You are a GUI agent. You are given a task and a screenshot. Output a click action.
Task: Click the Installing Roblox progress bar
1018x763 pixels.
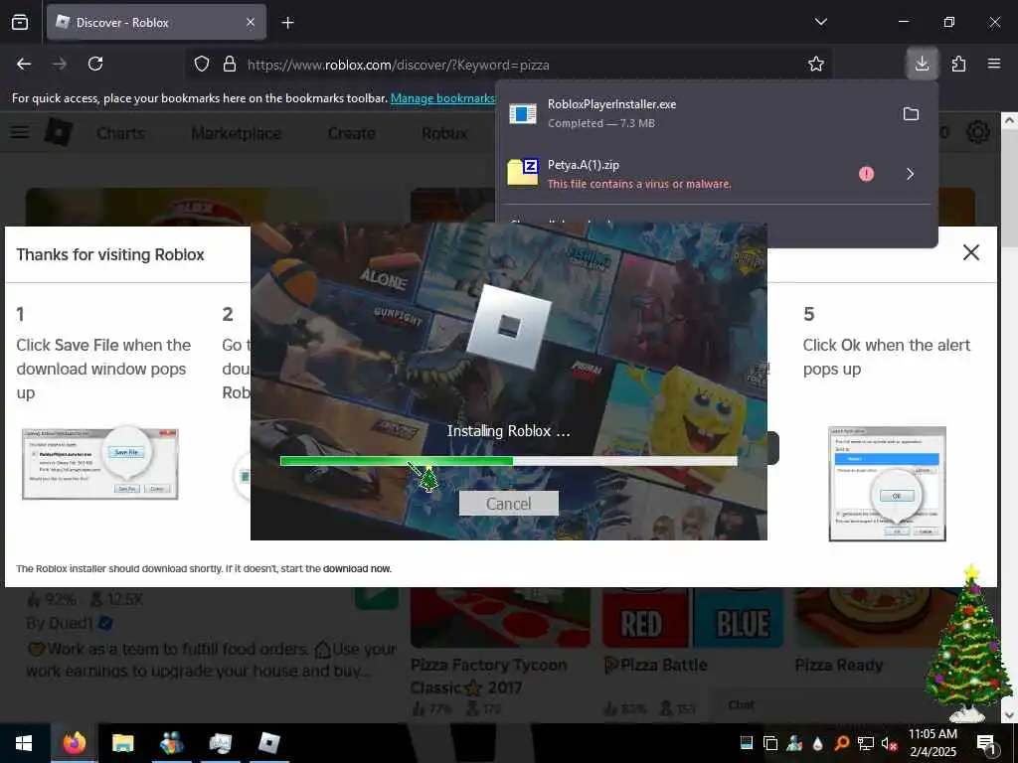point(508,461)
